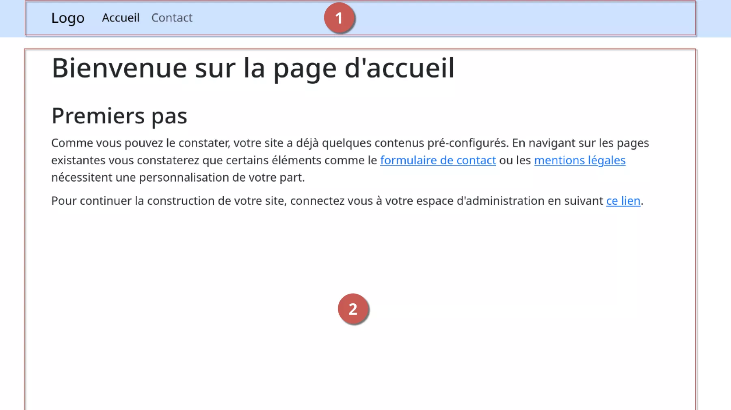This screenshot has height=410, width=731.
Task: Click the sentence "Pour continuer la construction de votre site"
Action: 347,201
